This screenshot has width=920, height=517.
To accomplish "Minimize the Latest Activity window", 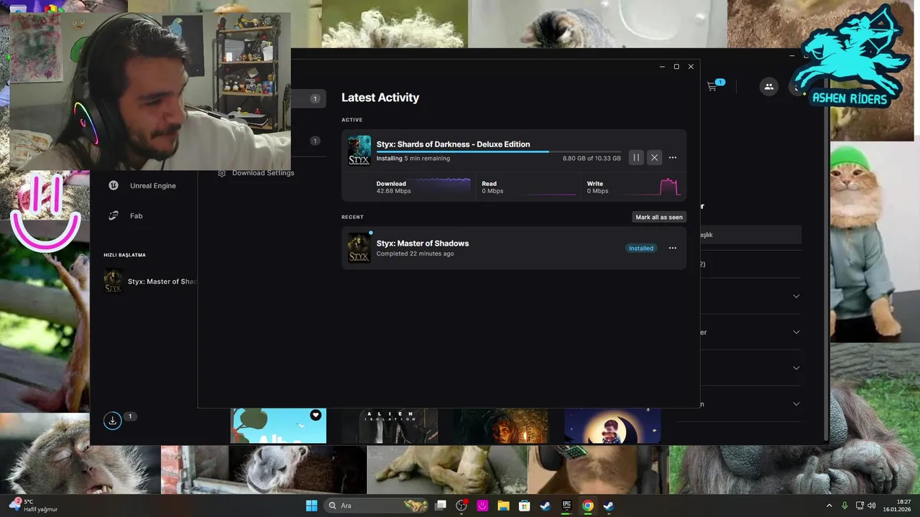I will [662, 66].
